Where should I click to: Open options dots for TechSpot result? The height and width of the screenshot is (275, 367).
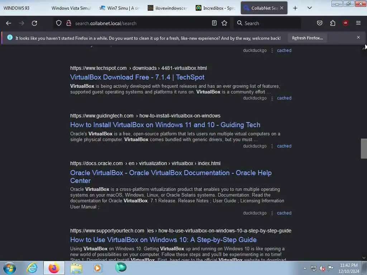272,98
